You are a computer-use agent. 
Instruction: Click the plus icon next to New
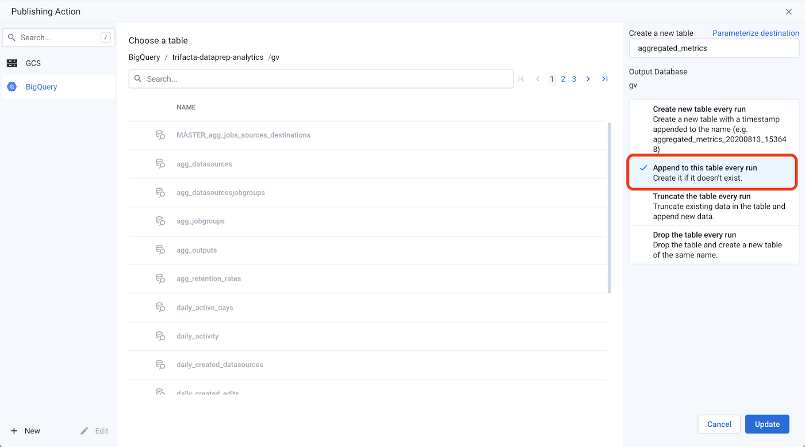coord(14,431)
